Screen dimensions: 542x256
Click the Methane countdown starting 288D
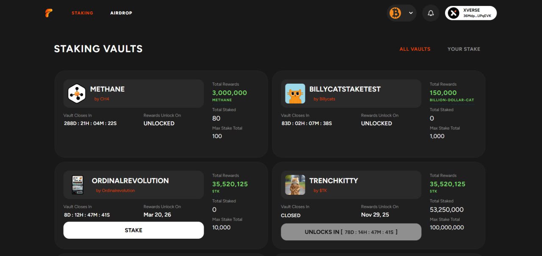pos(90,123)
